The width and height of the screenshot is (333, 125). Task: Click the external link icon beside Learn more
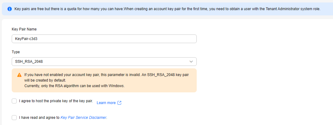119,103
